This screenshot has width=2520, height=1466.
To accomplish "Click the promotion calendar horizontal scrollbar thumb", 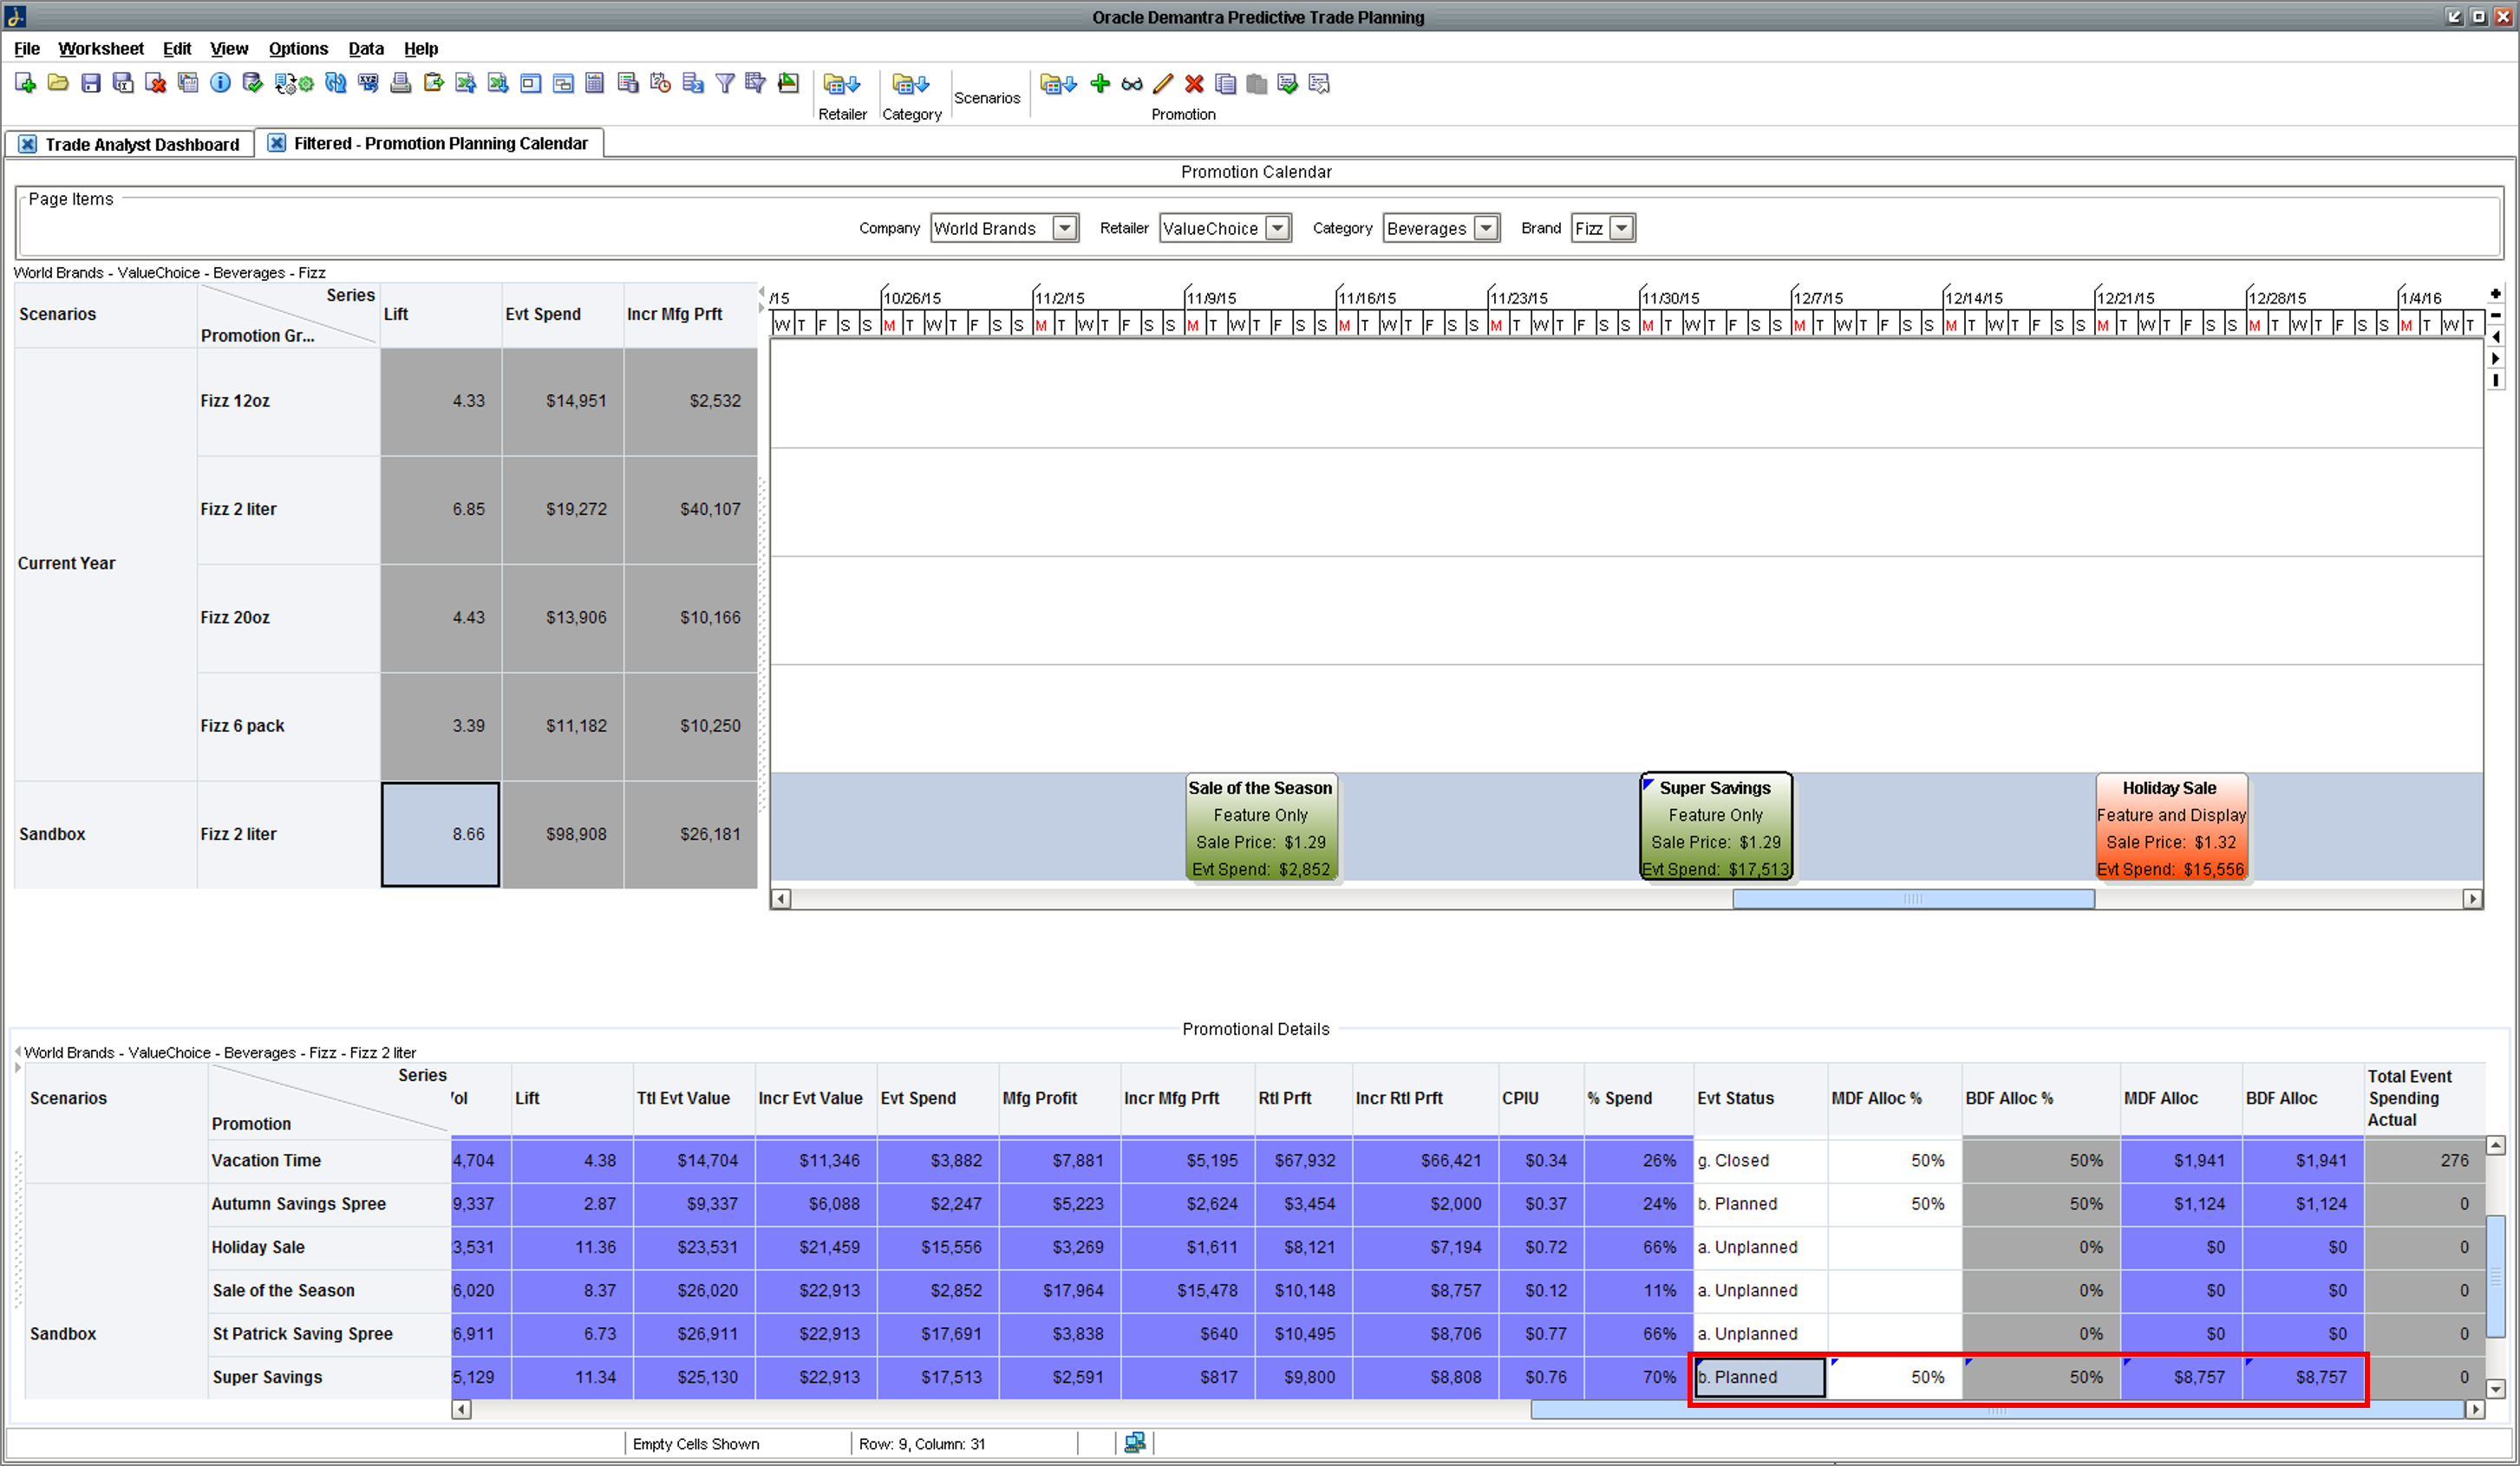I will click(1912, 899).
